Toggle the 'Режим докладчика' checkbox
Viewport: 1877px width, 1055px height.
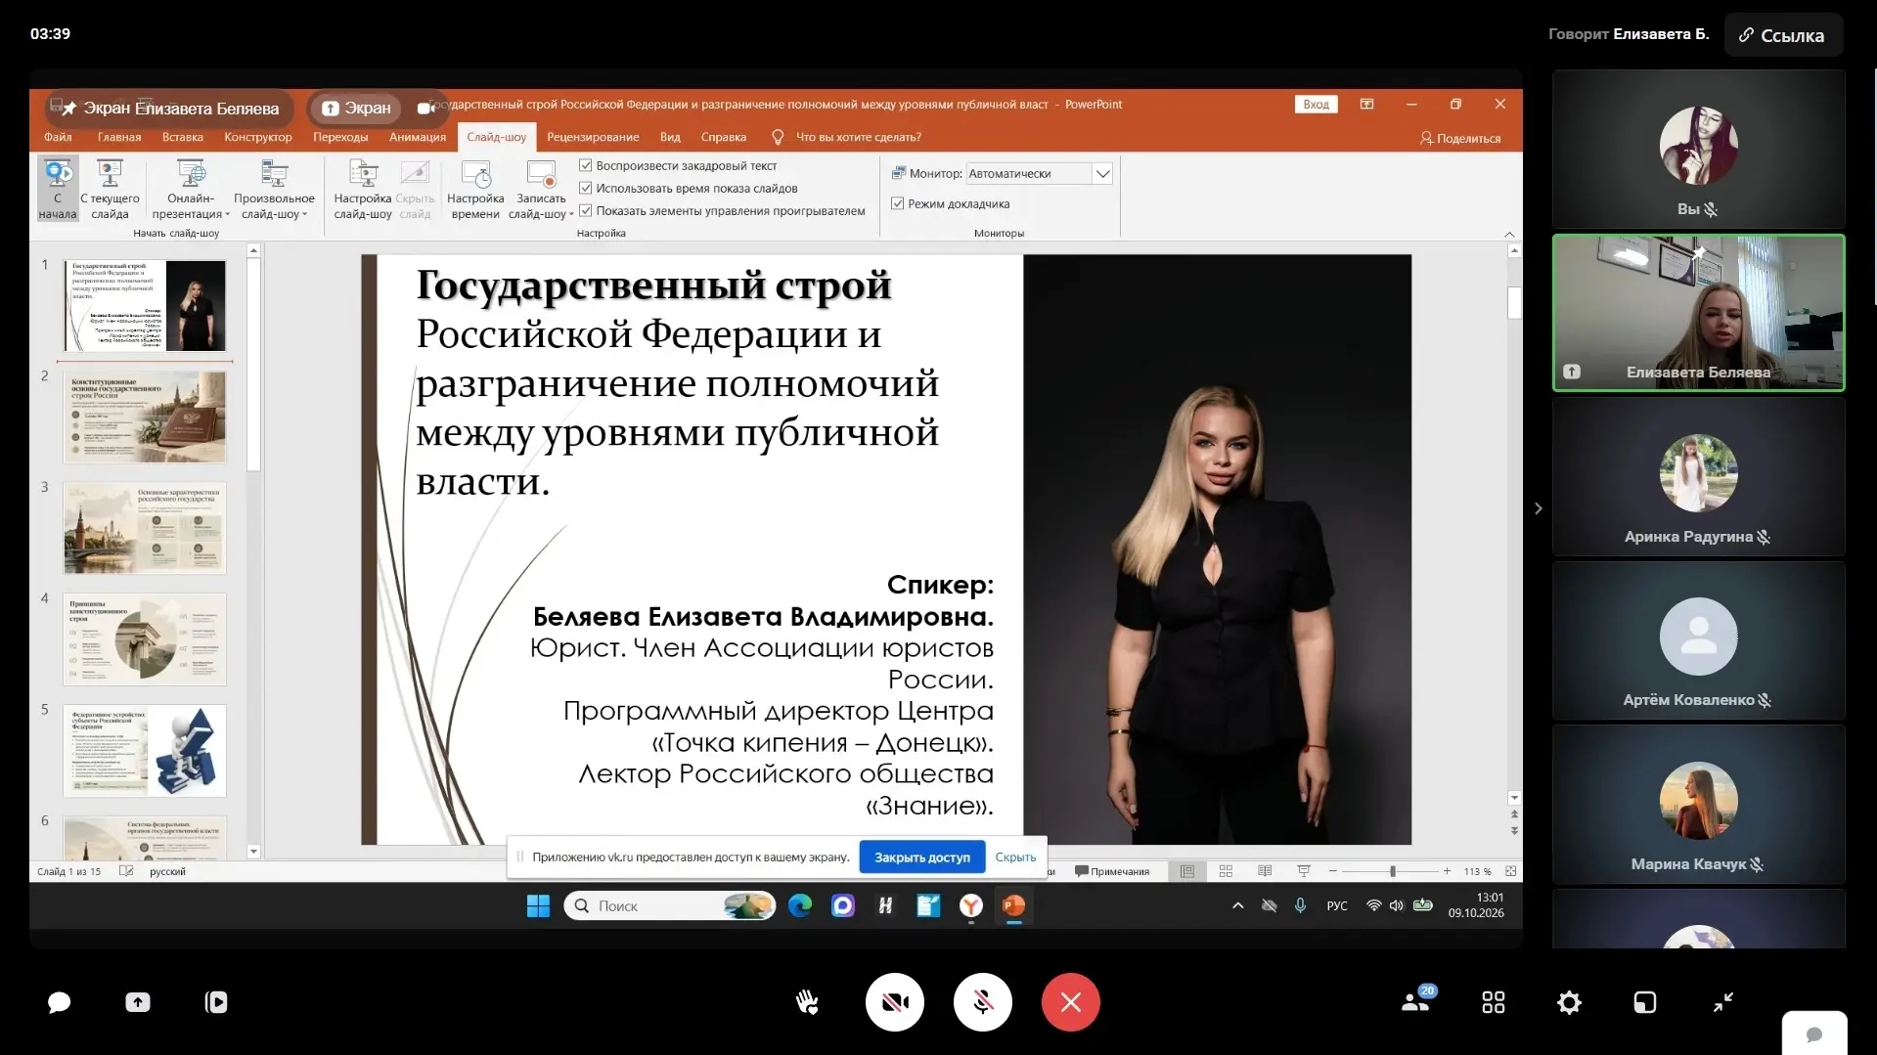[x=897, y=203]
